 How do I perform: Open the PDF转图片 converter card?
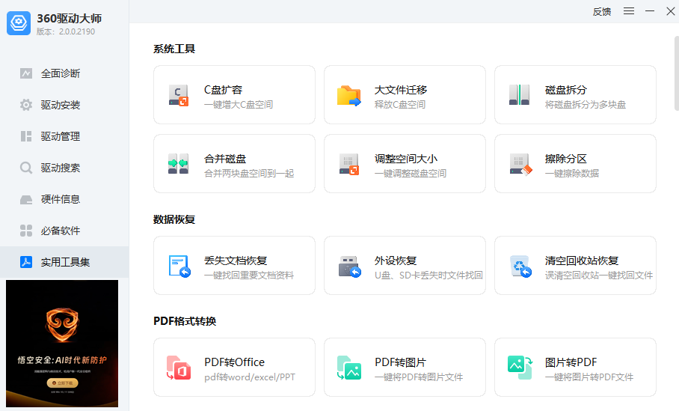[405, 368]
